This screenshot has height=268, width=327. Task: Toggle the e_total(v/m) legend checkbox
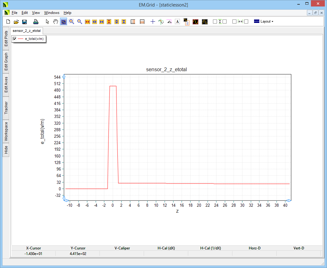click(15, 39)
